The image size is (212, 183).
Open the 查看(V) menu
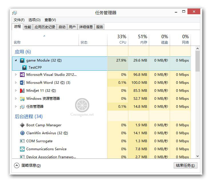50,20
